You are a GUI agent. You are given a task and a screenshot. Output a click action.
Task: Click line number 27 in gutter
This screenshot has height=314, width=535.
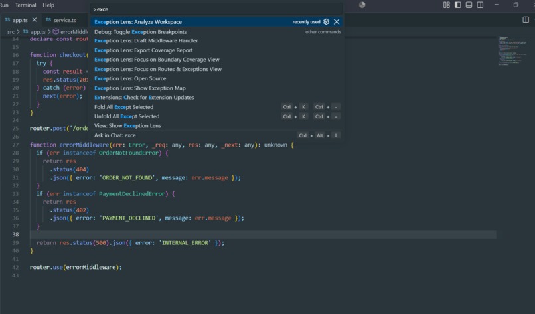15,145
